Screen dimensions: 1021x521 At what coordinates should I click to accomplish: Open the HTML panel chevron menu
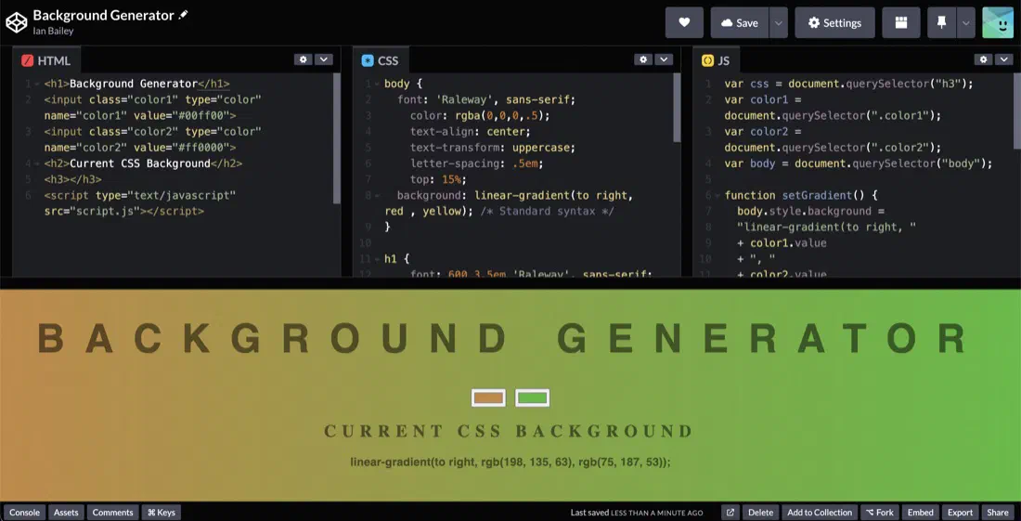[324, 59]
